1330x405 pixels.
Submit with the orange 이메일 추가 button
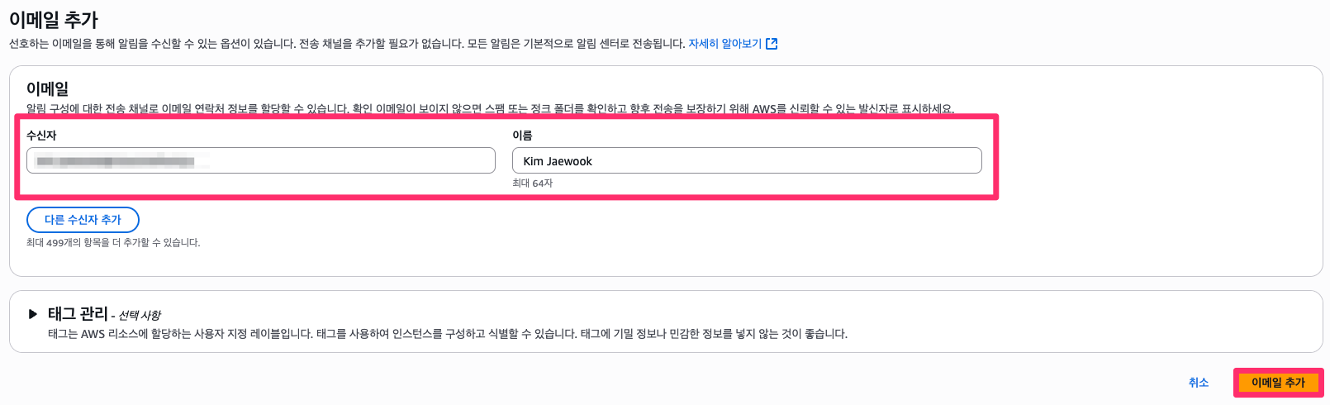1278,383
